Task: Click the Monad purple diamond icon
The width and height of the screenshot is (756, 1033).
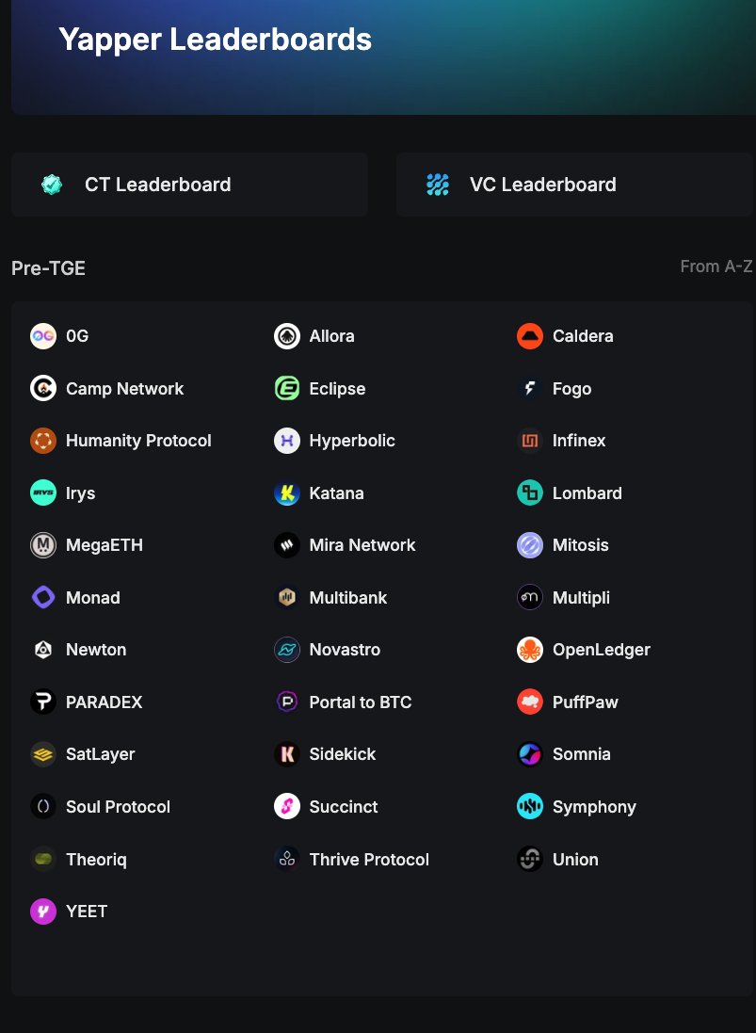Action: pos(43,598)
